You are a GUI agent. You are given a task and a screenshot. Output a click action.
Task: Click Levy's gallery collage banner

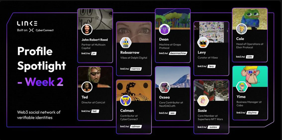(211, 32)
